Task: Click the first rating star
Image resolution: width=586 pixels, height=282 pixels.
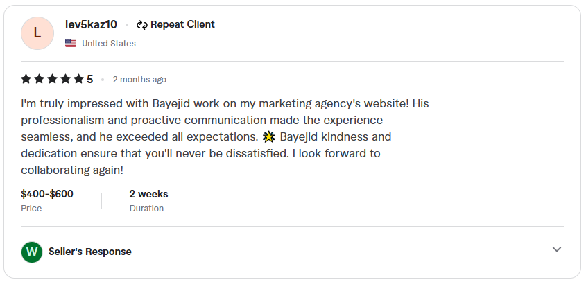Action: [x=26, y=79]
